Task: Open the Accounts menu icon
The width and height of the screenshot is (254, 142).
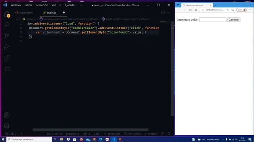Action: click(7, 115)
